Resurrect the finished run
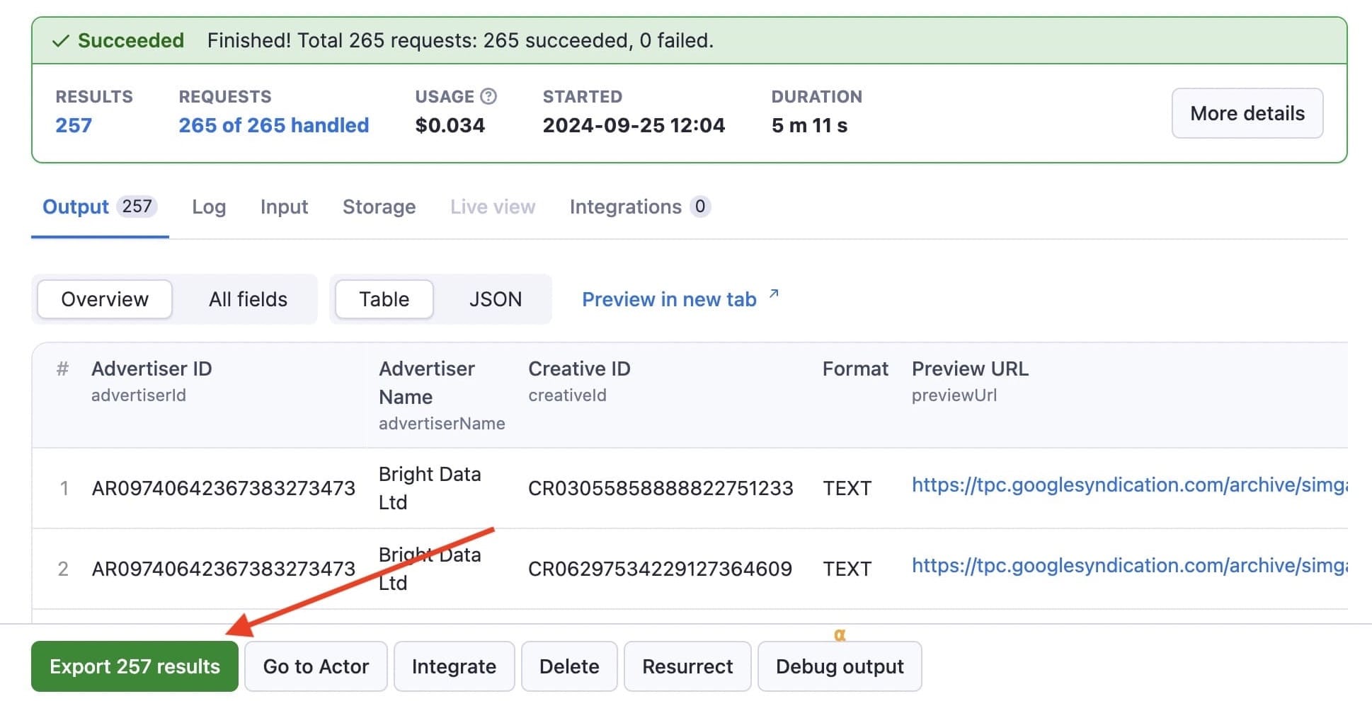This screenshot has height=701, width=1372. [687, 666]
